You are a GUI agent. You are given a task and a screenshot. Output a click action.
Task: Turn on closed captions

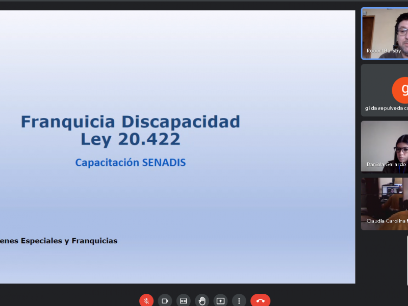click(x=184, y=301)
